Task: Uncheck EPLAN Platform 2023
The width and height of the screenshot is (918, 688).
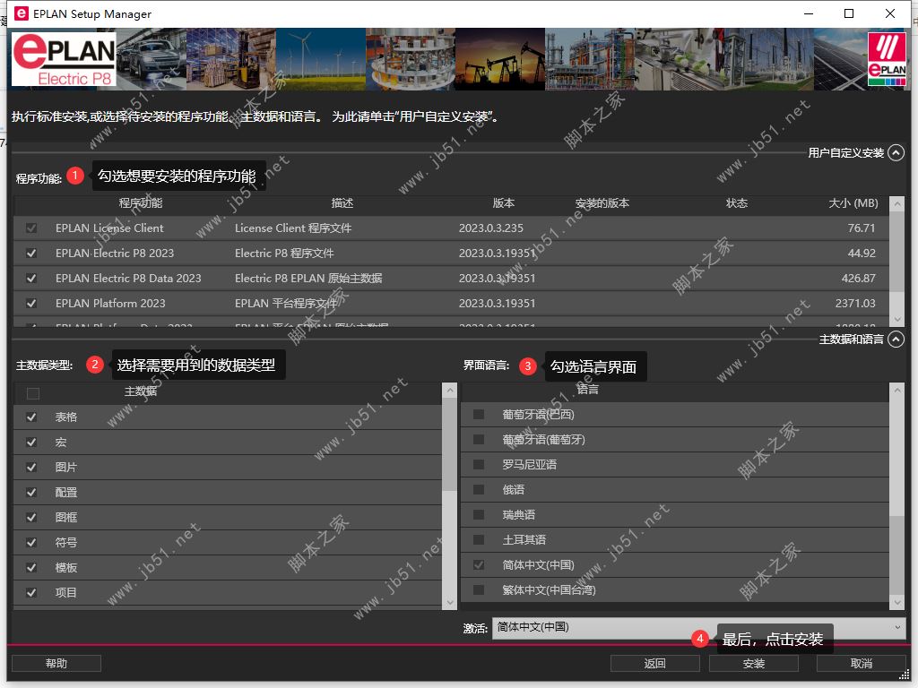Action: tap(31, 304)
